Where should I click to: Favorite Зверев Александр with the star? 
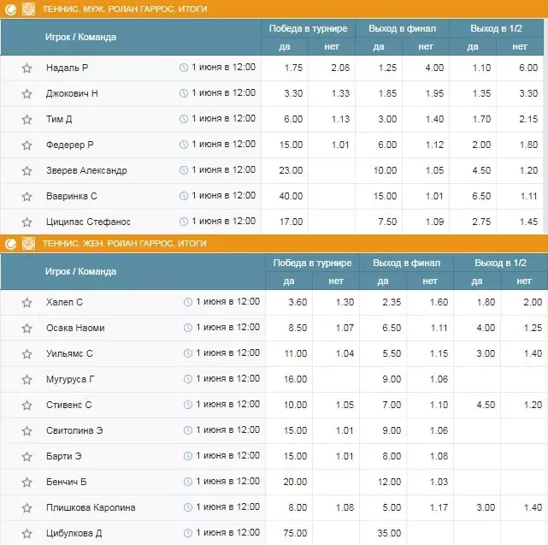click(27, 171)
